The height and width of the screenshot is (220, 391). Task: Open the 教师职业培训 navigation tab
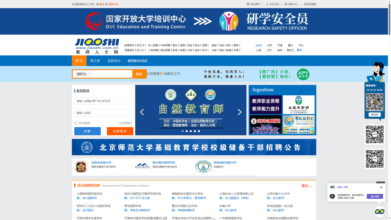pyautogui.click(x=138, y=61)
